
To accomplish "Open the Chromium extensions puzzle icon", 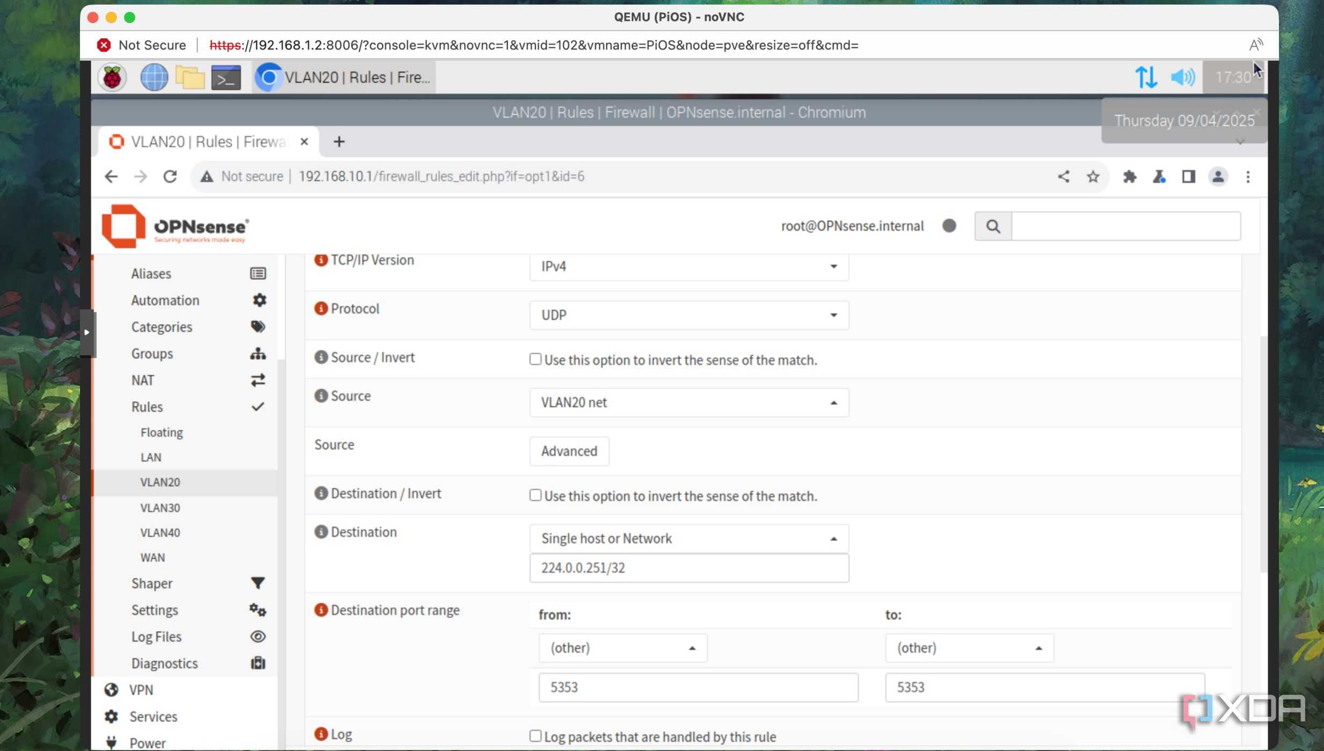I will [1129, 176].
